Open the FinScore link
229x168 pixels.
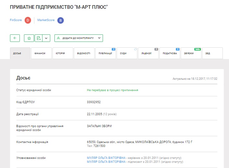[16, 20]
